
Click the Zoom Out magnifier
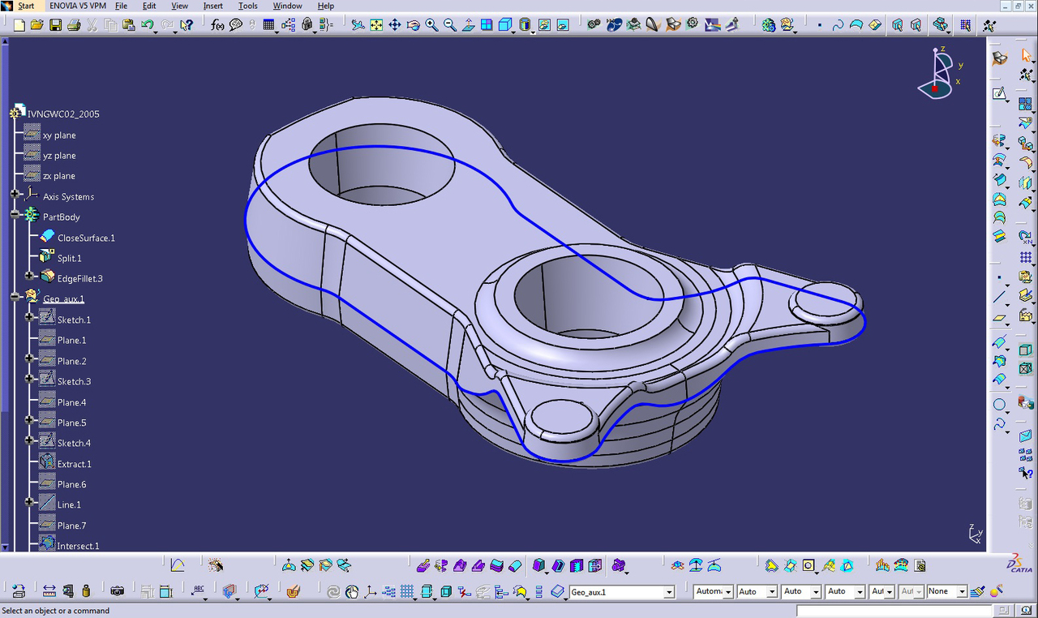(x=449, y=25)
